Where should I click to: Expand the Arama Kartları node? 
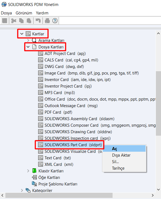tap(28, 40)
